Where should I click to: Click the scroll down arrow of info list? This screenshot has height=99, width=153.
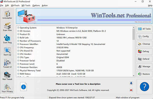(134, 76)
